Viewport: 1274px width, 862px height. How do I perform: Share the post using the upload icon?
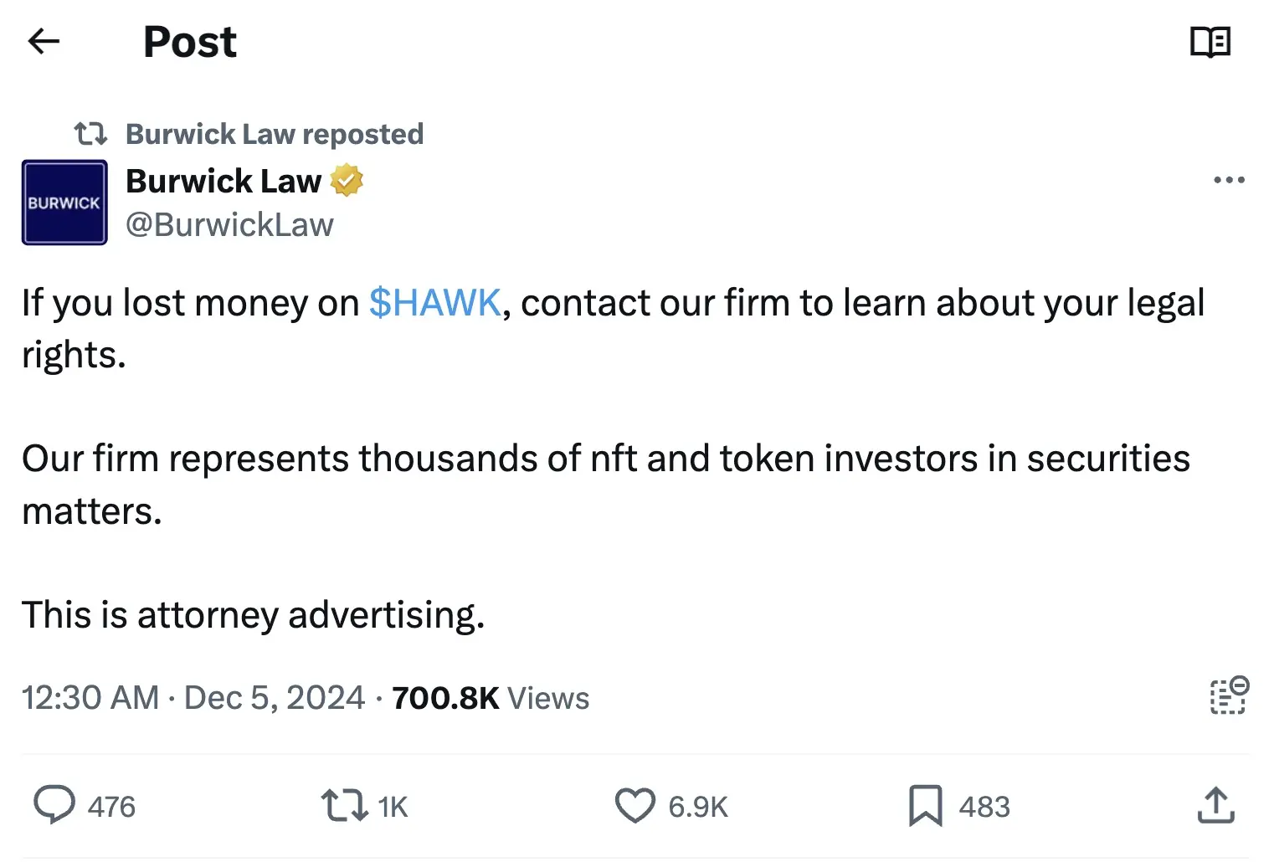tap(1215, 805)
